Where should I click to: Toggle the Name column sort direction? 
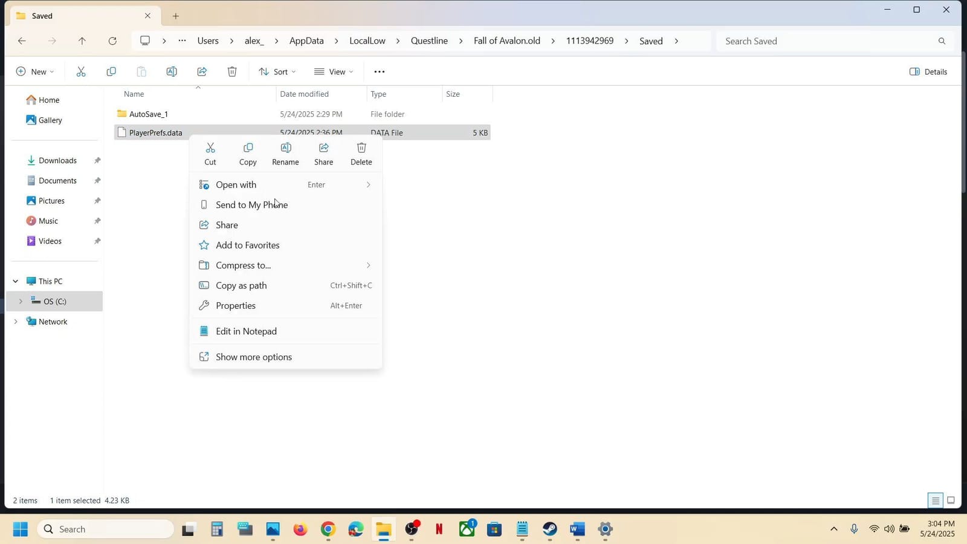(134, 94)
